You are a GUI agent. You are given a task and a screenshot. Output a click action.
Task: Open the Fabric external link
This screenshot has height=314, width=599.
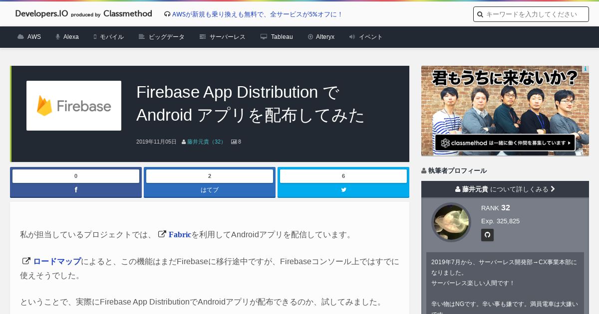click(x=180, y=234)
